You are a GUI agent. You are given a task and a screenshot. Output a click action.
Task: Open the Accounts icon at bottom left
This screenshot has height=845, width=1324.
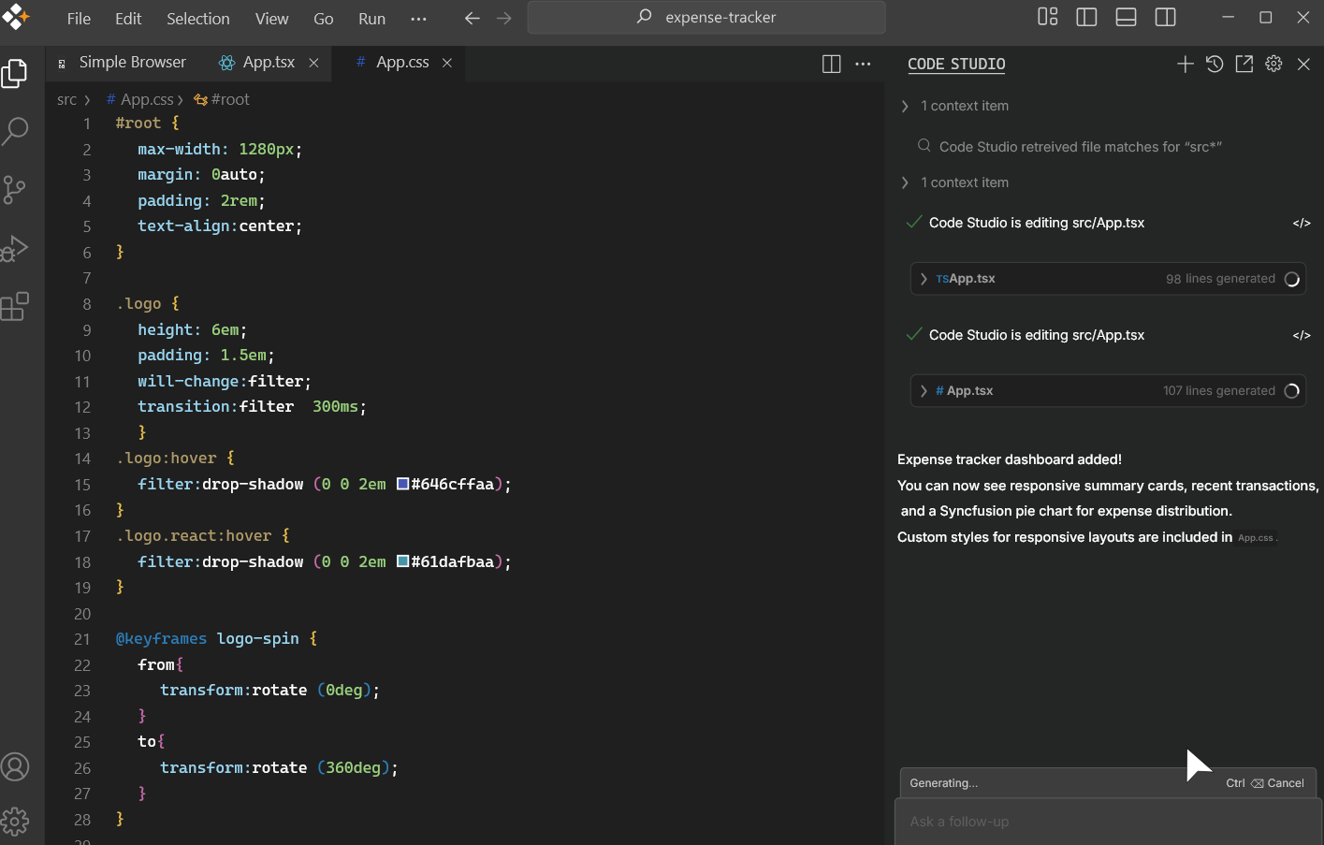15,766
